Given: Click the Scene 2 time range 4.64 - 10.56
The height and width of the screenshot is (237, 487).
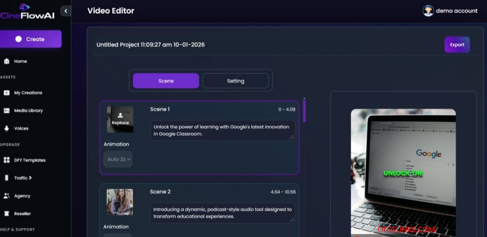Looking at the screenshot, I should (x=283, y=192).
